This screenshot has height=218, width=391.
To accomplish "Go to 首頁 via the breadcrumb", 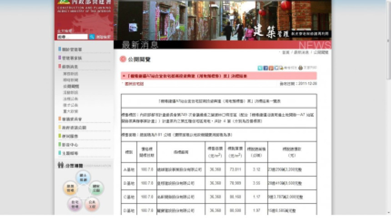I will click(x=285, y=53).
